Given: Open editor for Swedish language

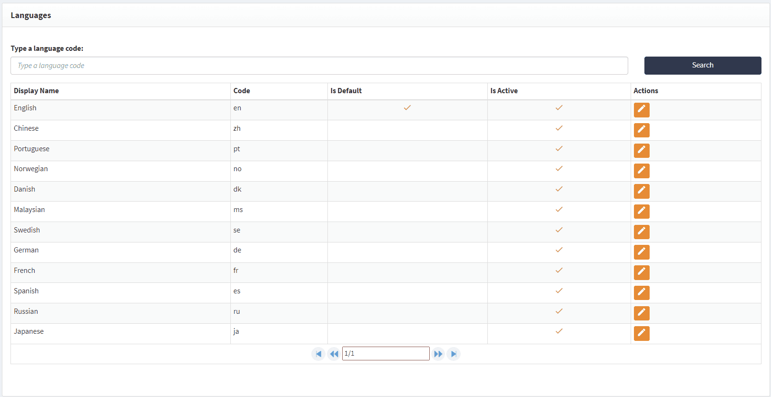Looking at the screenshot, I should coord(641,232).
